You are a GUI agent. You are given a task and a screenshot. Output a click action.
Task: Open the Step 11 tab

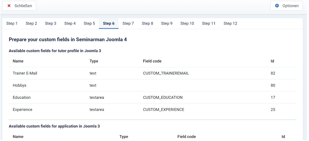tap(208, 23)
